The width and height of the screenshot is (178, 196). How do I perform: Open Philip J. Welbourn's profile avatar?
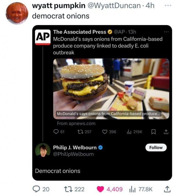42,150
